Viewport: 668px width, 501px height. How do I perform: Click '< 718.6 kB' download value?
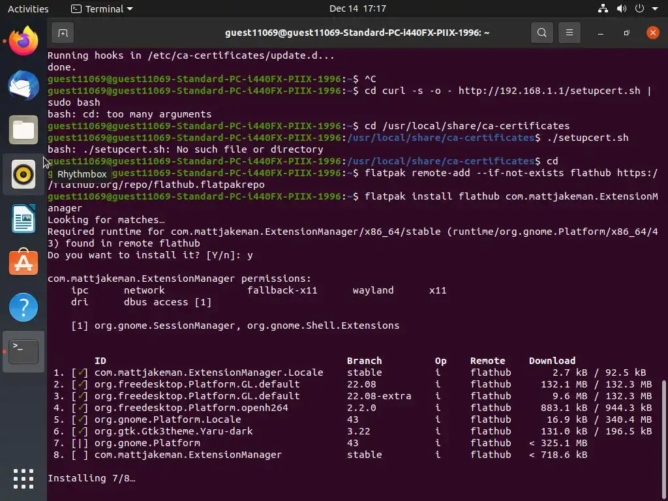(558, 455)
